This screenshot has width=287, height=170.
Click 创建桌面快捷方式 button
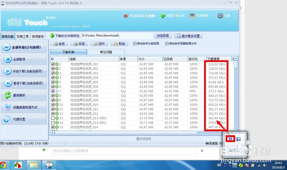(x=24, y=107)
